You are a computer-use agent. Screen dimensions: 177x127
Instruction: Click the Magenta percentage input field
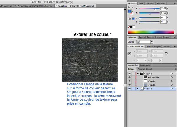tap(163, 13)
